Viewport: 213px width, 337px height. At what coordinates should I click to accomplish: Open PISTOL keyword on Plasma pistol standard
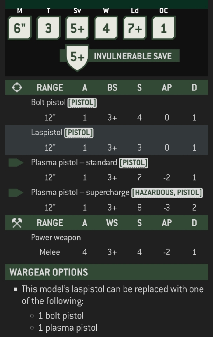(134, 163)
